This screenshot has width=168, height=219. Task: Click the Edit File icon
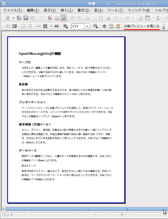pos(41,18)
